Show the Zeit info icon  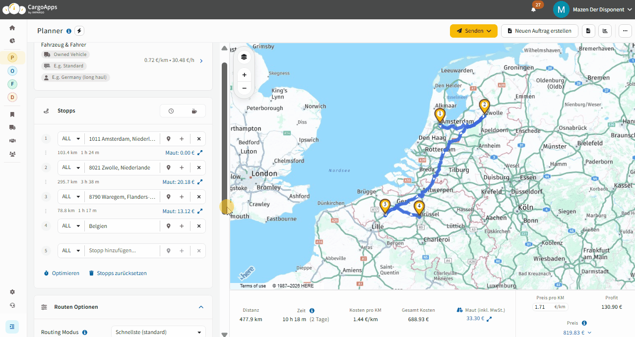coord(312,311)
